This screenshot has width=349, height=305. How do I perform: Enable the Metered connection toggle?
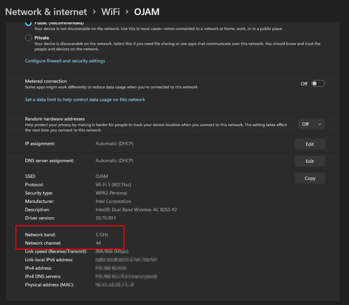[318, 83]
